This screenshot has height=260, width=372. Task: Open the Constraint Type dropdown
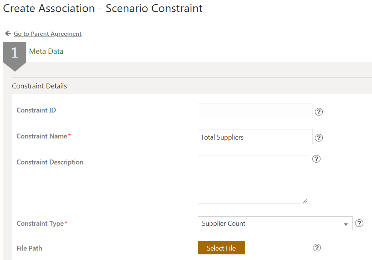(275, 224)
